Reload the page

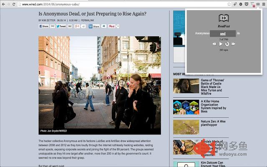click(14, 4)
